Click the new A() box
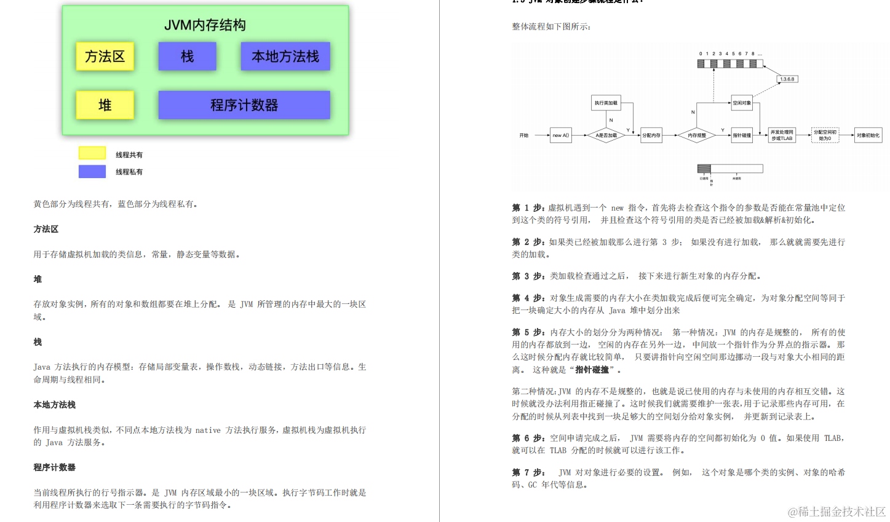890x522 pixels. pyautogui.click(x=560, y=135)
